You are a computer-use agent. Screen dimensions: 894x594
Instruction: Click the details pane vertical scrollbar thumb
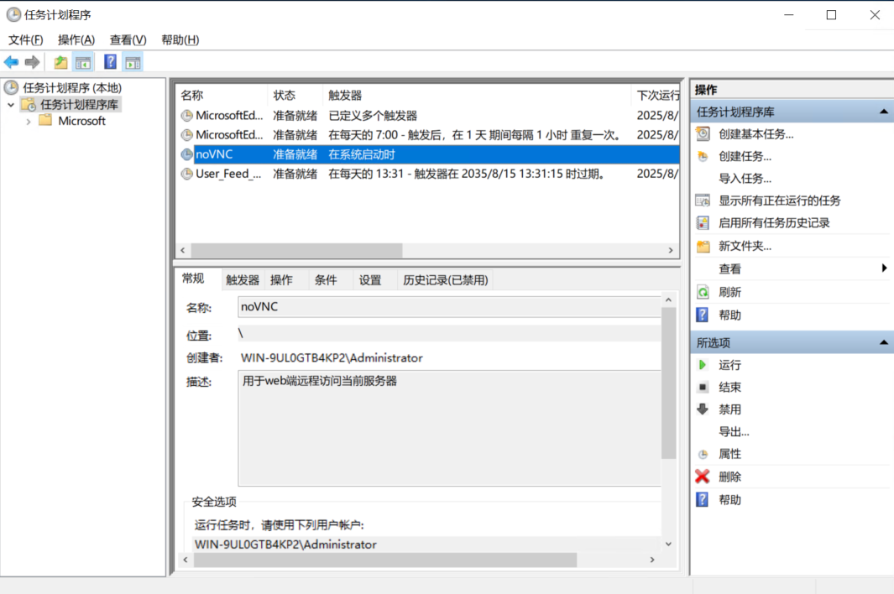tap(668, 383)
